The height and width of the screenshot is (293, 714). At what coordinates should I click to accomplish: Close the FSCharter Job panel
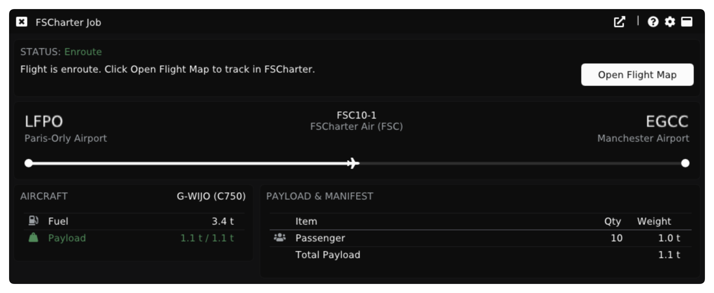22,22
